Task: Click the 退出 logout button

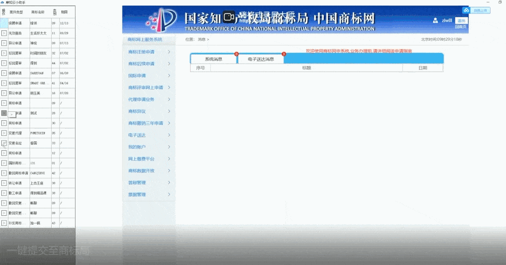Action: (461, 21)
